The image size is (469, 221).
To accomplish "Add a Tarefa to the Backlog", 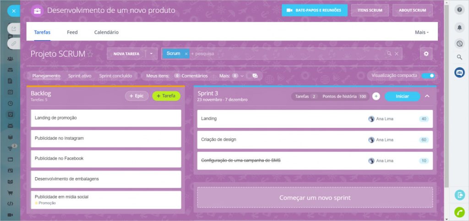I will click(x=166, y=96).
